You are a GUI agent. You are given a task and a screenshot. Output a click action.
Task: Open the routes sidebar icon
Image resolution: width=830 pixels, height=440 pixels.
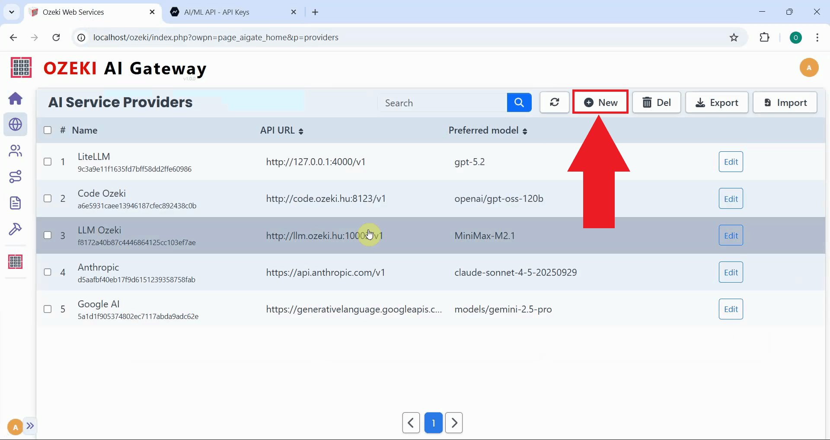coord(16,177)
